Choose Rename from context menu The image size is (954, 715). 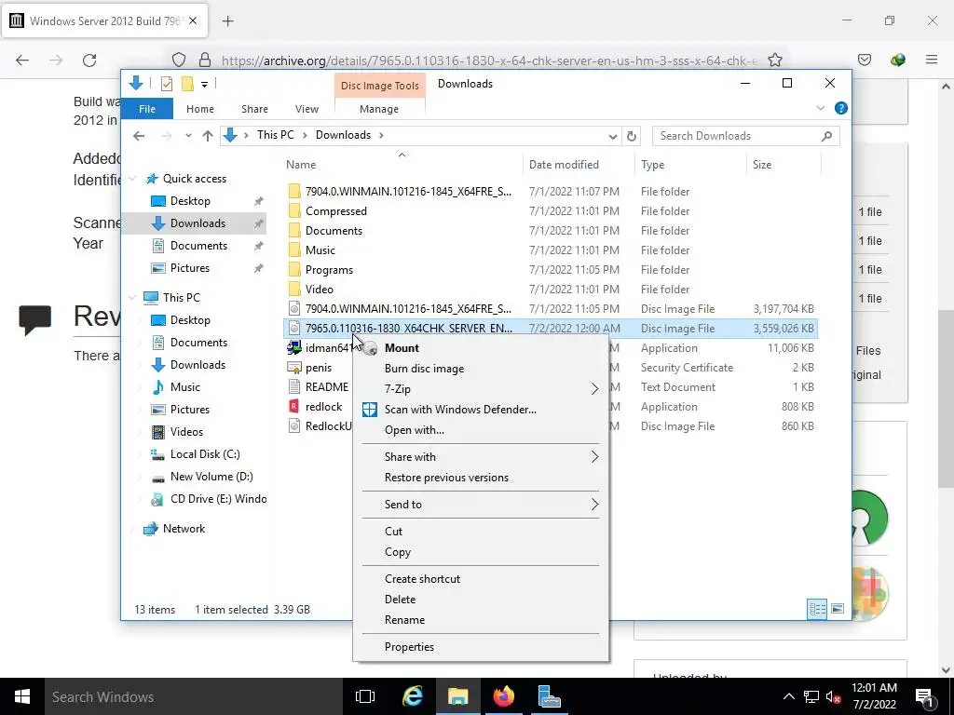point(404,620)
